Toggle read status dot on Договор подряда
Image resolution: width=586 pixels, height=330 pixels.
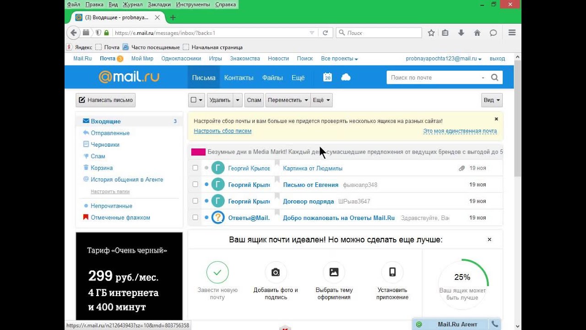tap(206, 201)
